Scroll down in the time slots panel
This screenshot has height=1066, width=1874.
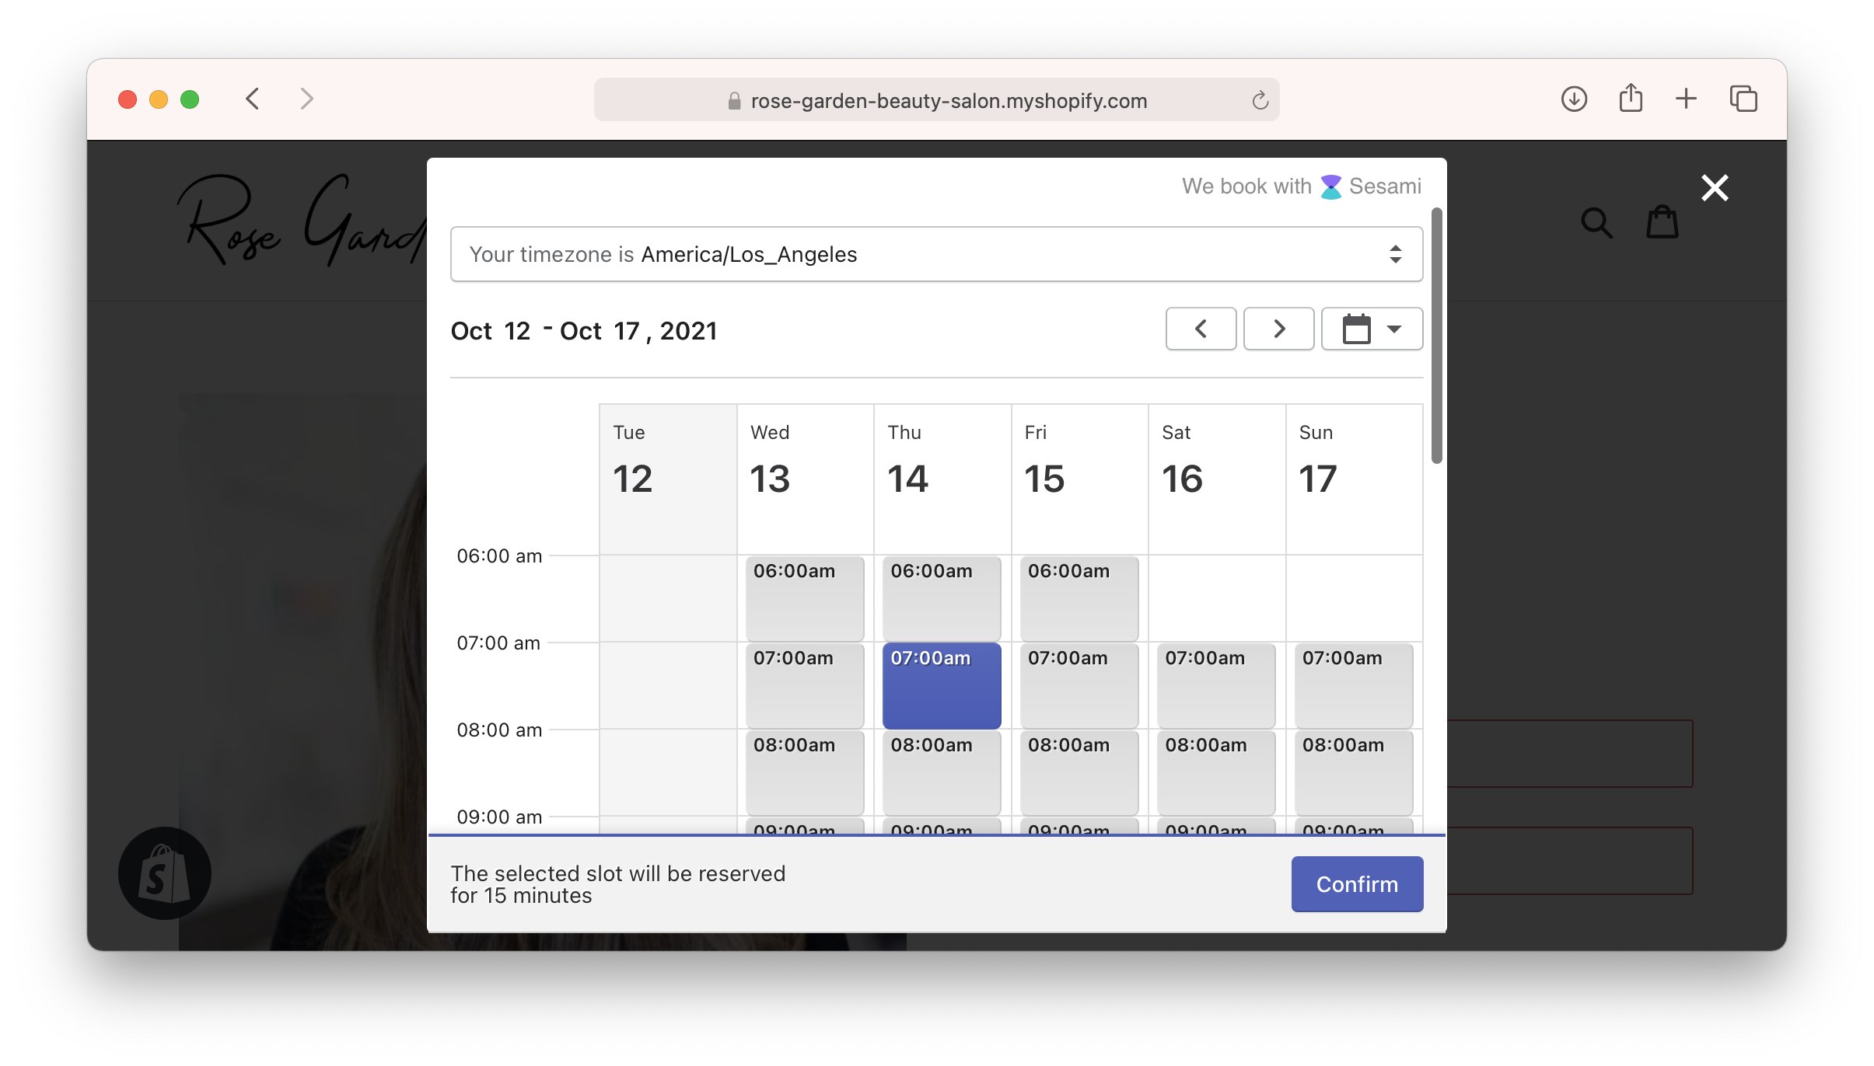coord(1432,707)
